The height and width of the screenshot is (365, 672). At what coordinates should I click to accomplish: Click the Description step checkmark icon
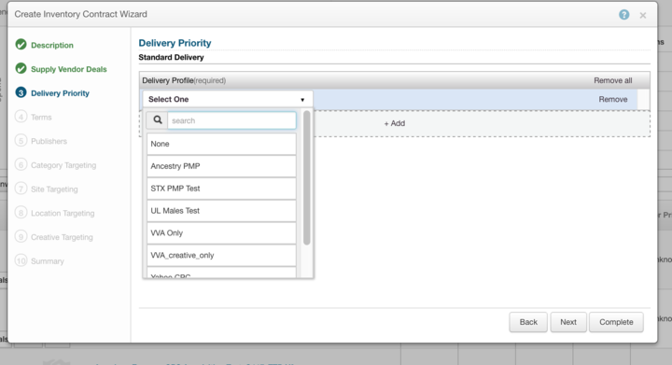pyautogui.click(x=21, y=45)
